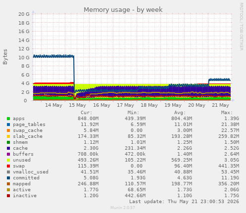This screenshot has height=213, width=246.
Task: Click the apps current value 848.00M
Action: [88, 119]
